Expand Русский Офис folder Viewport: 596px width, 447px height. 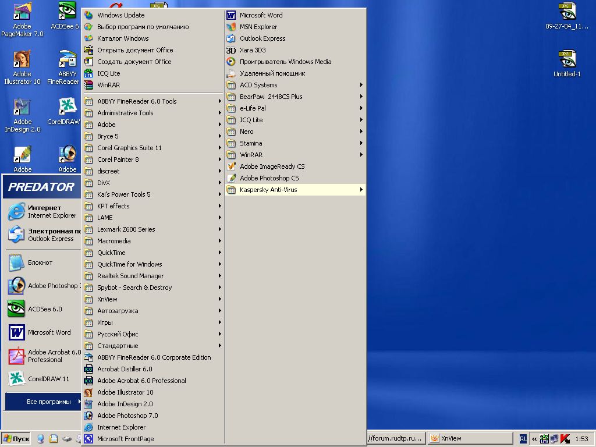pos(153,334)
